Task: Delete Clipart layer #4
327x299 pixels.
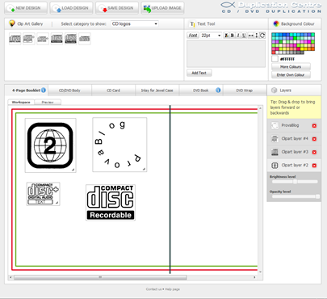Action: (314, 139)
